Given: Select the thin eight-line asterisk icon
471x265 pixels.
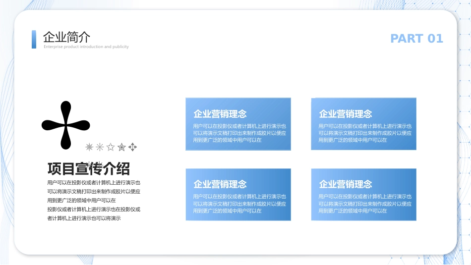Looking at the screenshot, I should (100, 147).
